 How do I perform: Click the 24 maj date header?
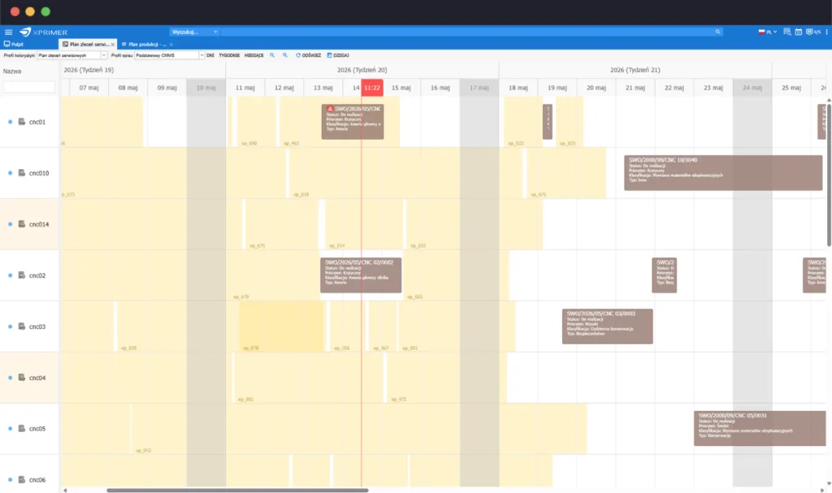pos(752,88)
